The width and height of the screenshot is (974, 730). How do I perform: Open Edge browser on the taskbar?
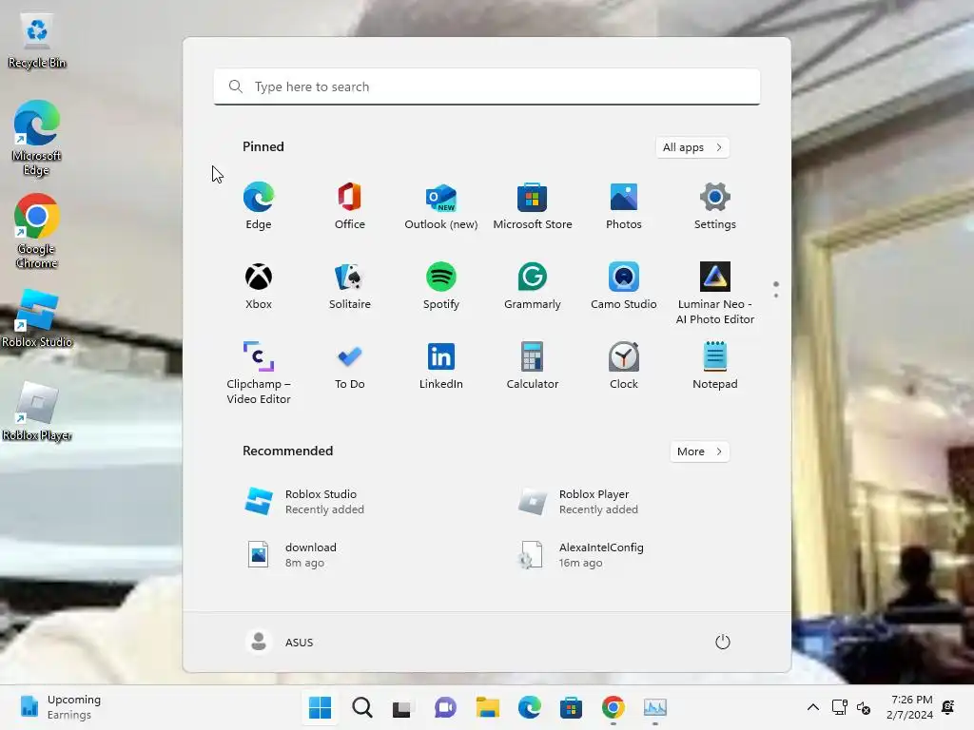click(529, 707)
